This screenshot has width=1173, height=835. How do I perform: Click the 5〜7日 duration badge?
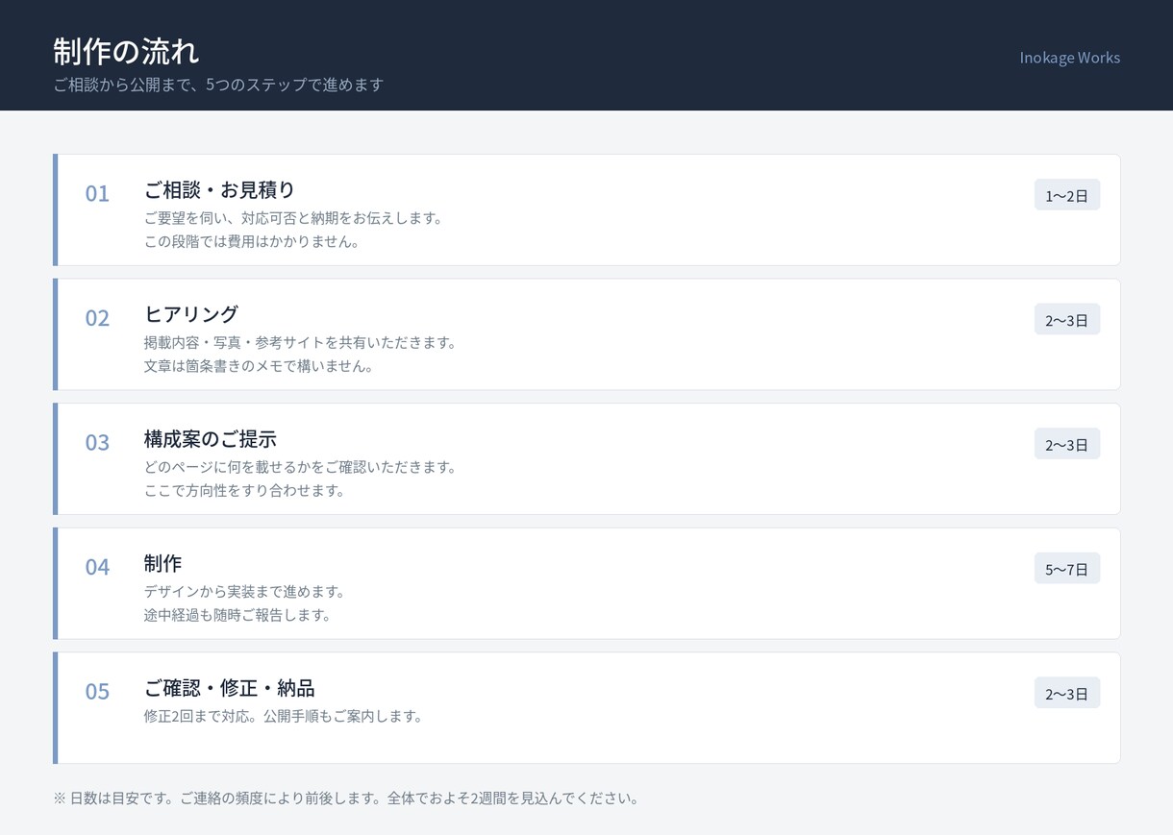point(1067,568)
